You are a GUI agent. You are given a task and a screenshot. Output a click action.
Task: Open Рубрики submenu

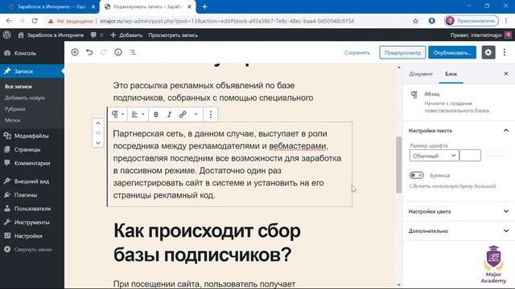click(14, 109)
